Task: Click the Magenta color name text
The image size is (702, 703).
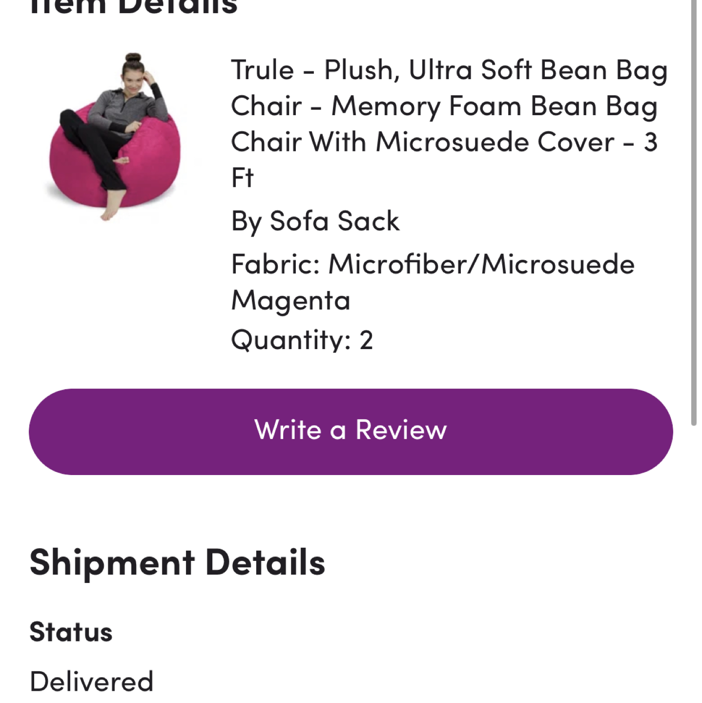Action: pyautogui.click(x=291, y=301)
